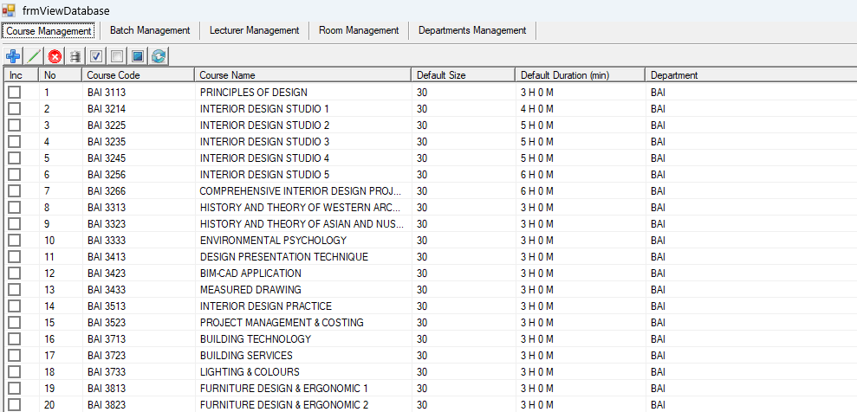Screen dimensions: 857x412
Task: Enable the checkbox for INTERIOR DESIGN STUDIO 3
Action: [x=14, y=142]
